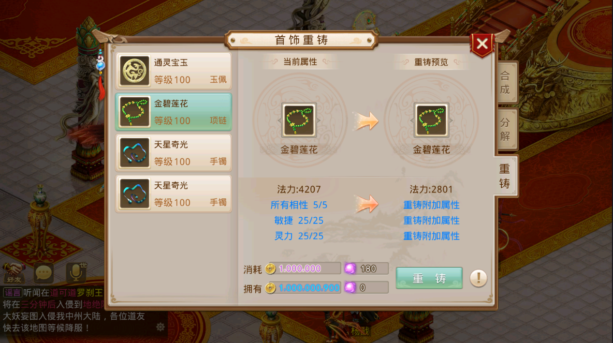Viewport: 613px width, 343px height.
Task: Select the 重铸 tab
Action: click(505, 176)
